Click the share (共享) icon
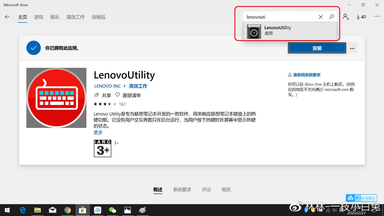384x216 pixels. (x=97, y=95)
